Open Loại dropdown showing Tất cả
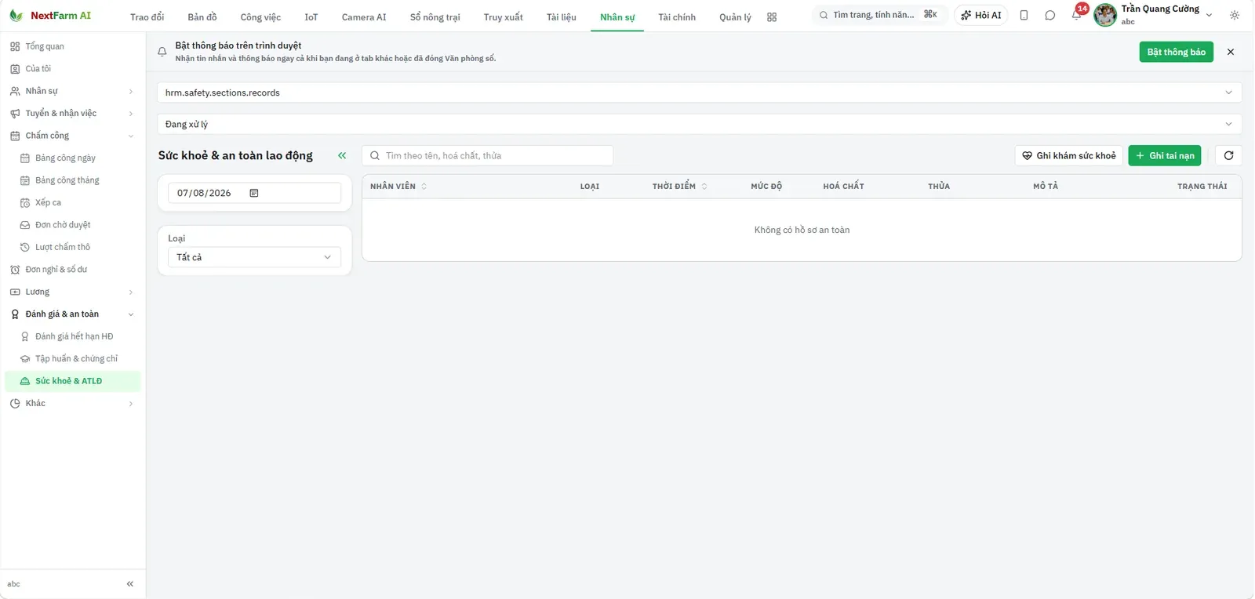 coord(254,257)
